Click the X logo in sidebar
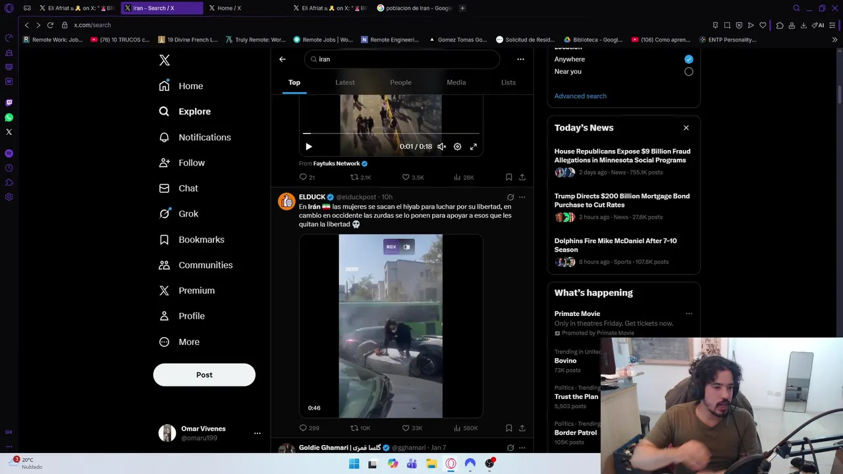 pos(165,60)
